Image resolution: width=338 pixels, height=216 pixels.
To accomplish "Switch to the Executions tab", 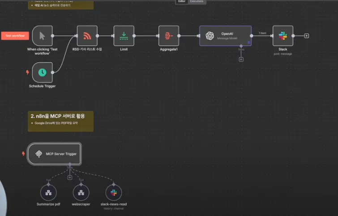I will (197, 1).
